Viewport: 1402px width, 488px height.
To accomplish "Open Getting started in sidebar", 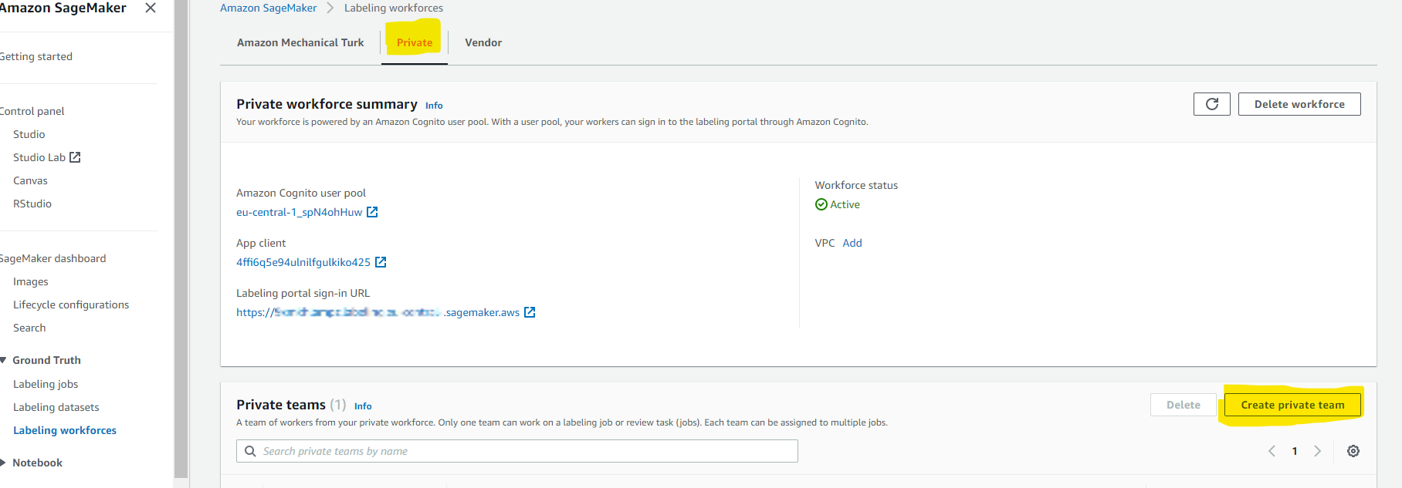I will [x=36, y=56].
